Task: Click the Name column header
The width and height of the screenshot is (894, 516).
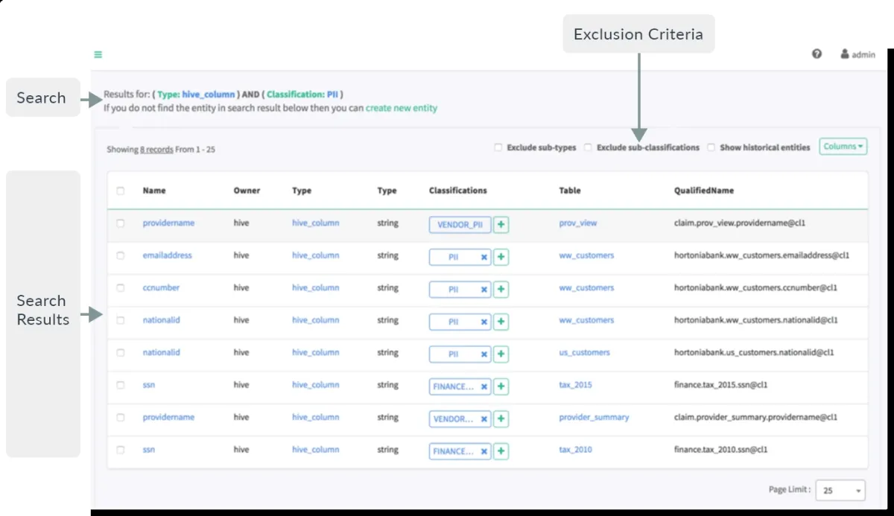Action: (154, 191)
